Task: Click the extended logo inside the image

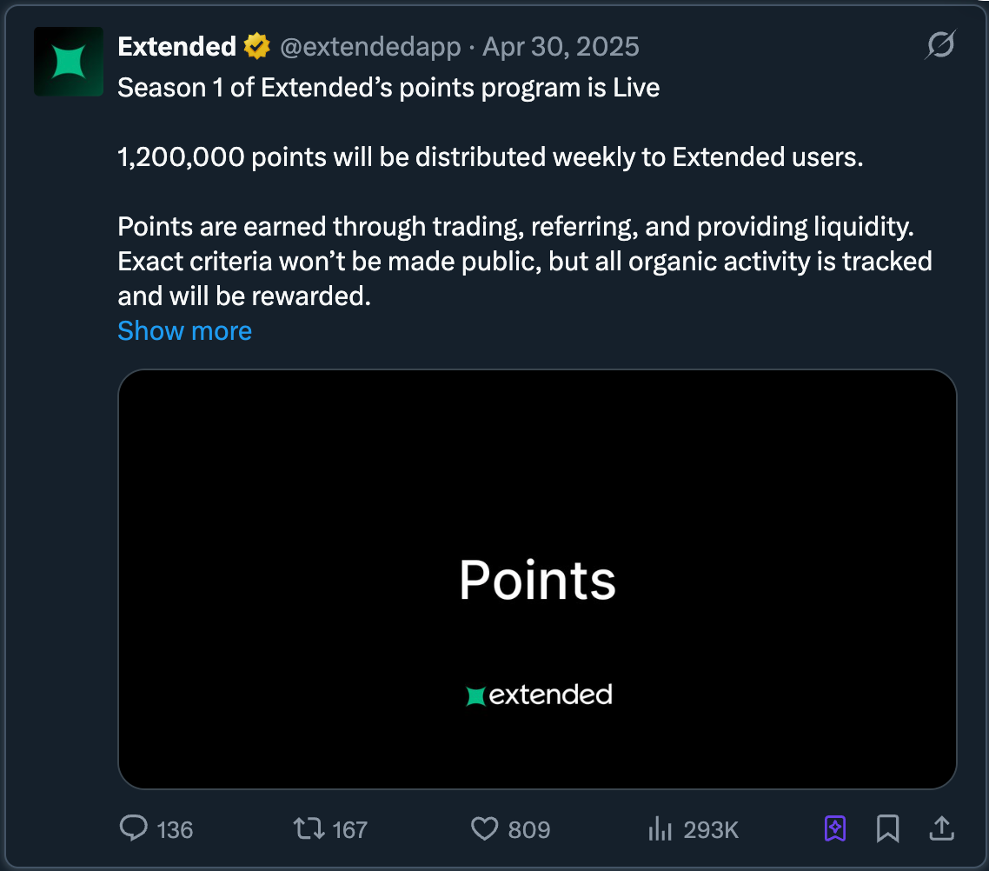Action: [537, 694]
